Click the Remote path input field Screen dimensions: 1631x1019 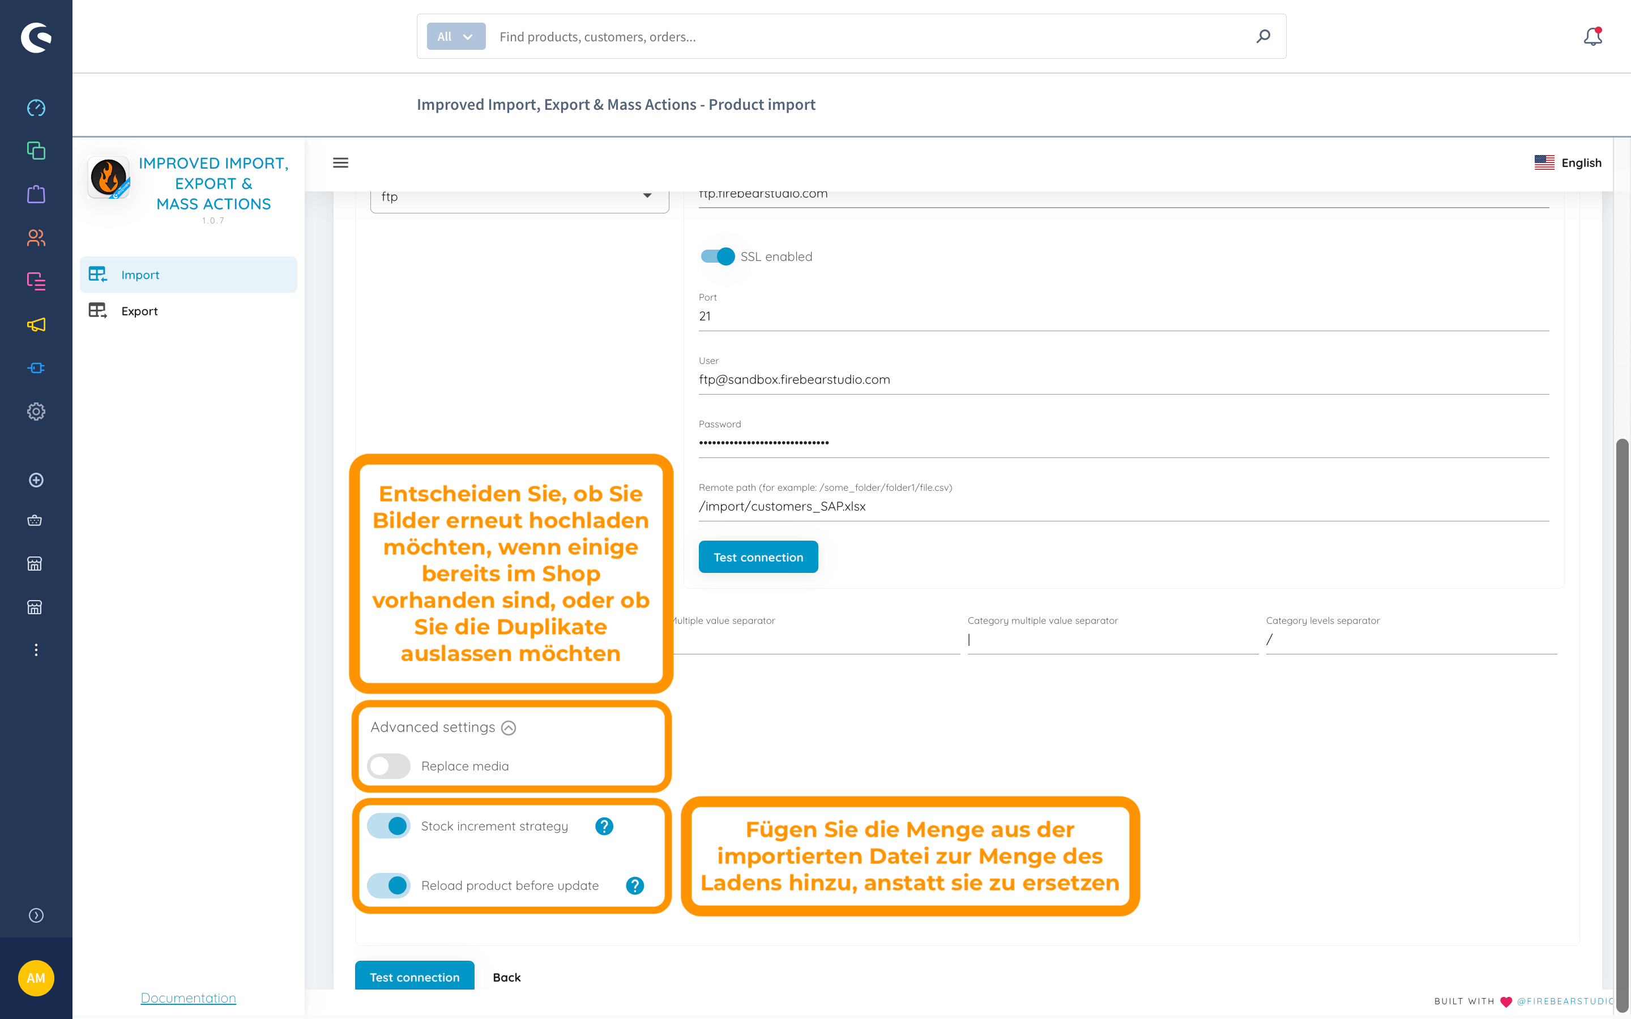1123,507
